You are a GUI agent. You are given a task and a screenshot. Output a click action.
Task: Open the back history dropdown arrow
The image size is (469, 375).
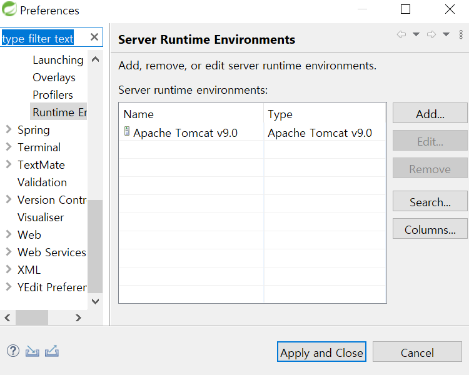pos(416,34)
